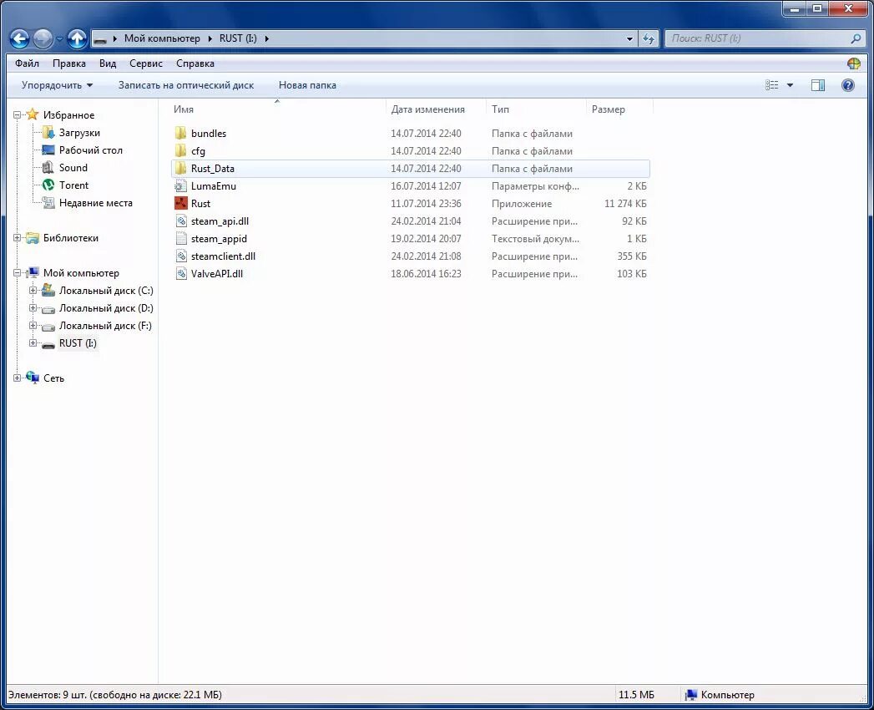874x710 pixels.
Task: Go up one folder level
Action: pos(77,38)
